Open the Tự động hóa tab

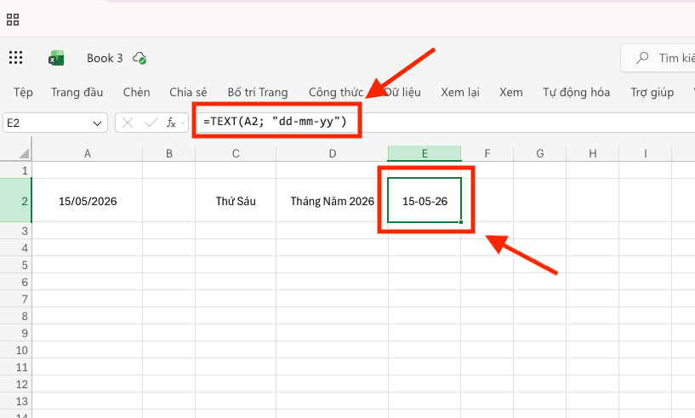point(576,92)
